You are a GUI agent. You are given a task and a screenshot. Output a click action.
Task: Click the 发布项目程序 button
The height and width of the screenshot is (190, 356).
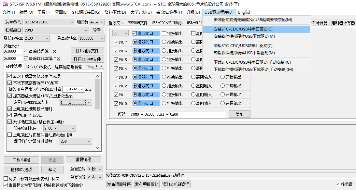pyautogui.click(x=119, y=184)
